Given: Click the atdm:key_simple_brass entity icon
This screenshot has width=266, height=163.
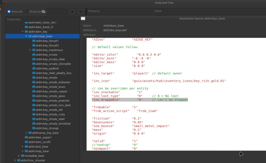Looking at the screenshot, I should coord(34,87).
